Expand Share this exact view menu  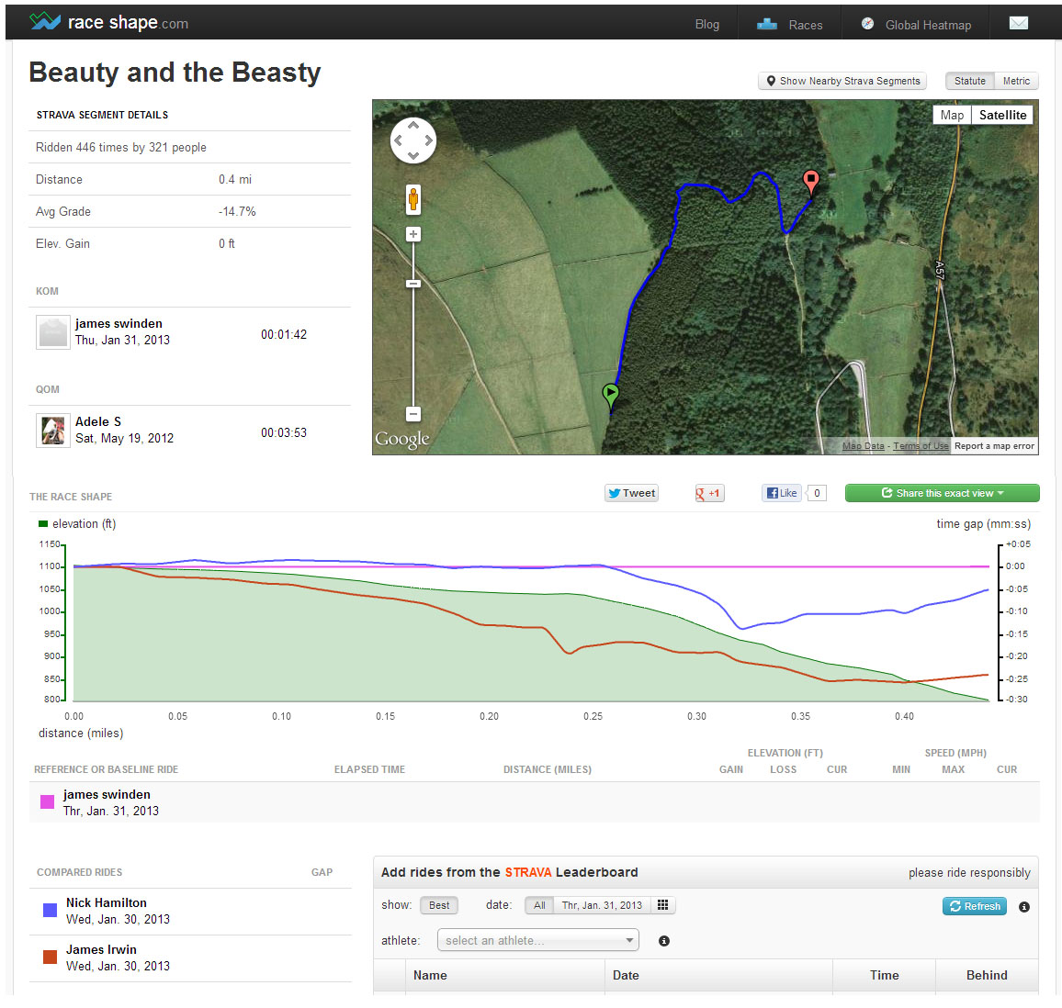click(x=942, y=493)
